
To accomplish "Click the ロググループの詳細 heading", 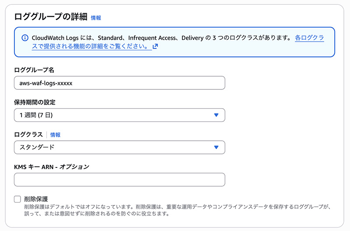I will (x=50, y=18).
